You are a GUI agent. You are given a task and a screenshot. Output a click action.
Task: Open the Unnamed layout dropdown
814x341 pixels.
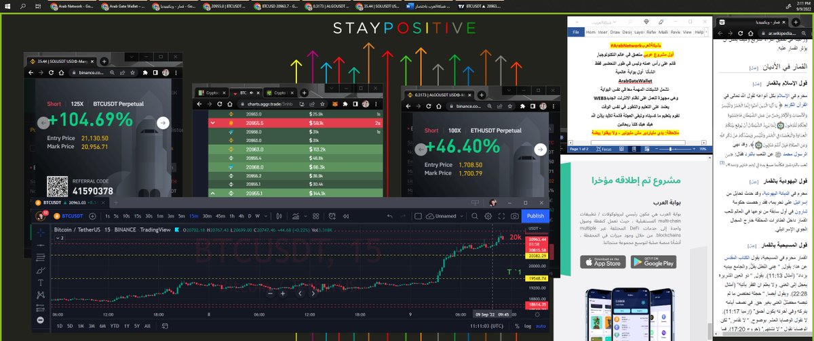point(444,216)
